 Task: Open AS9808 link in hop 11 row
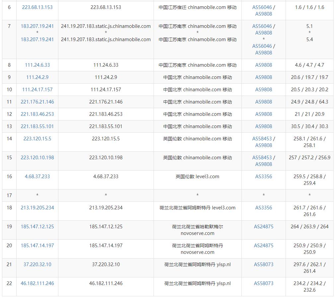click(264, 102)
